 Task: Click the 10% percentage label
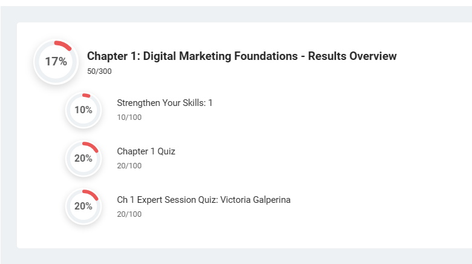coord(84,110)
